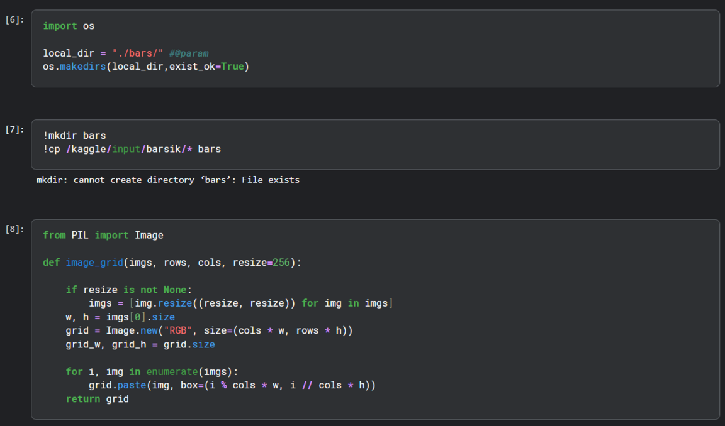Screen dimensions: 725x426
Task: Click the 'def image_grid' function definition line
Action: [x=172, y=262]
